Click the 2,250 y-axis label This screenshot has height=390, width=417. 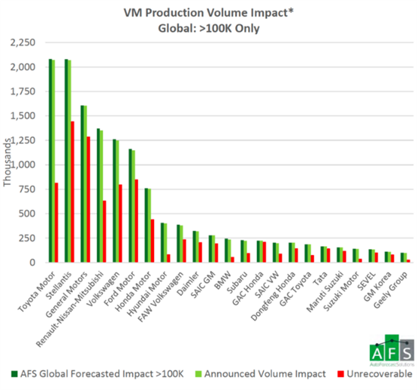23,42
